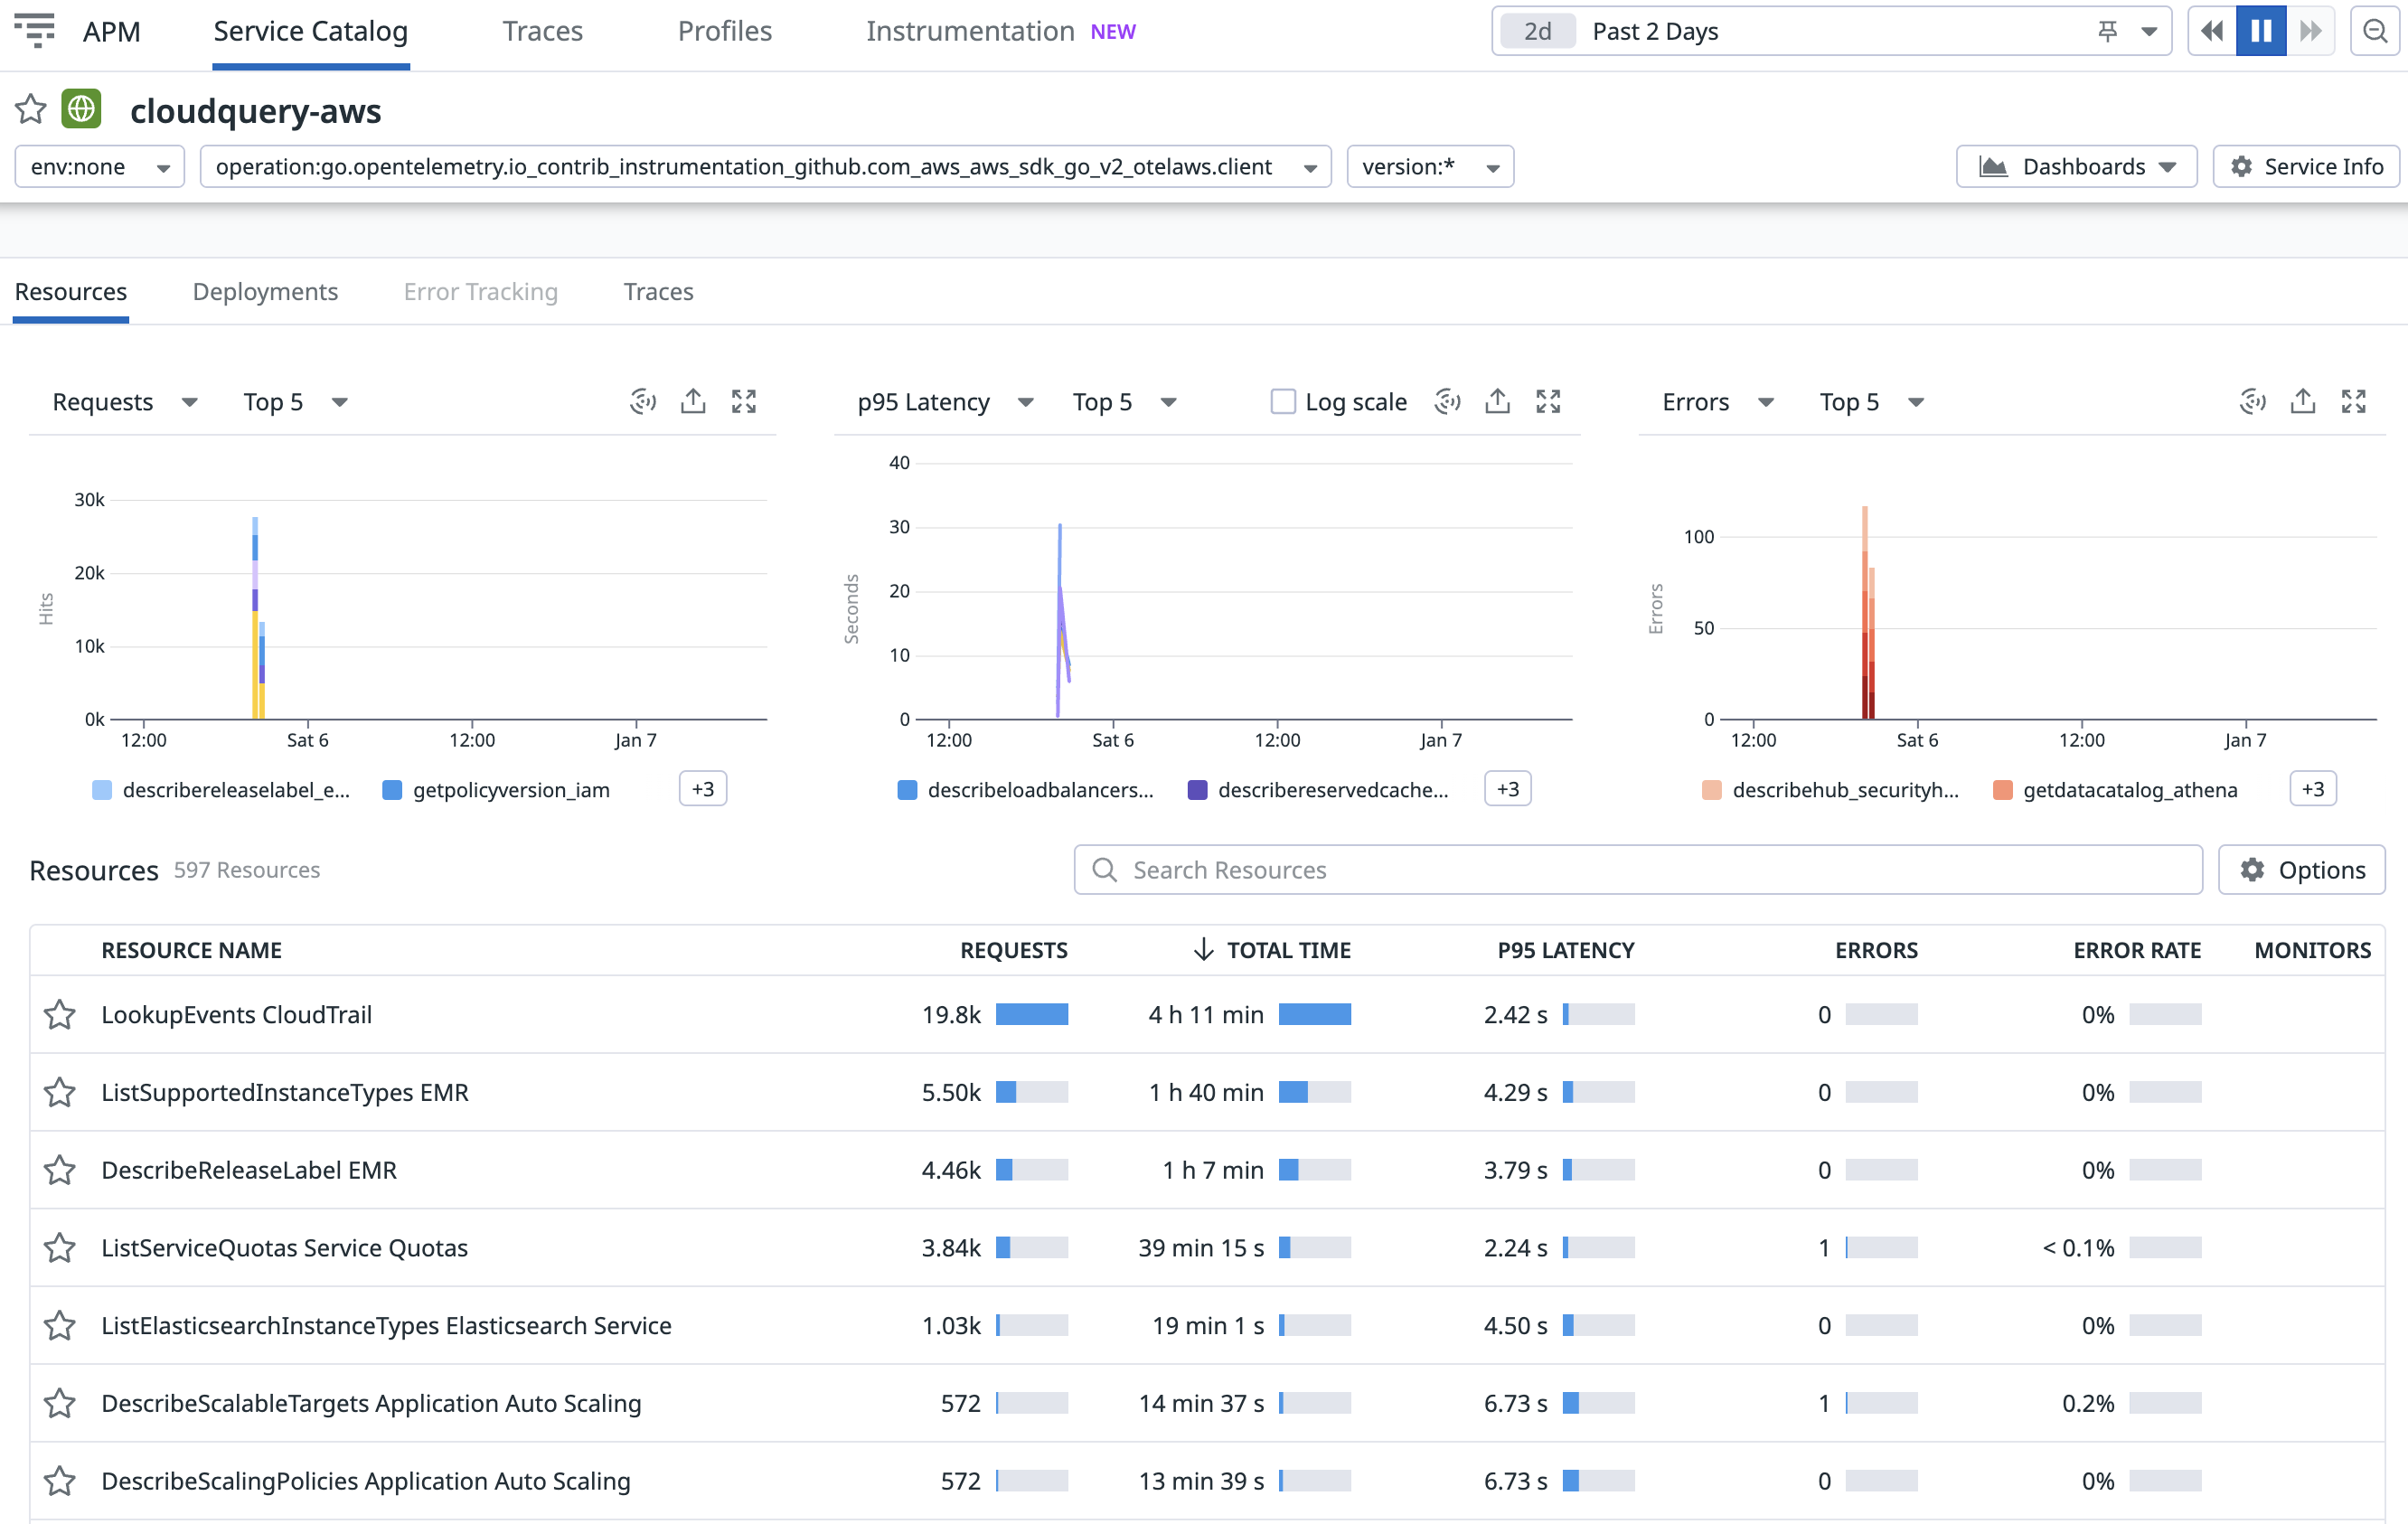Click the search icon in Search Resources
The height and width of the screenshot is (1524, 2408).
point(1104,870)
